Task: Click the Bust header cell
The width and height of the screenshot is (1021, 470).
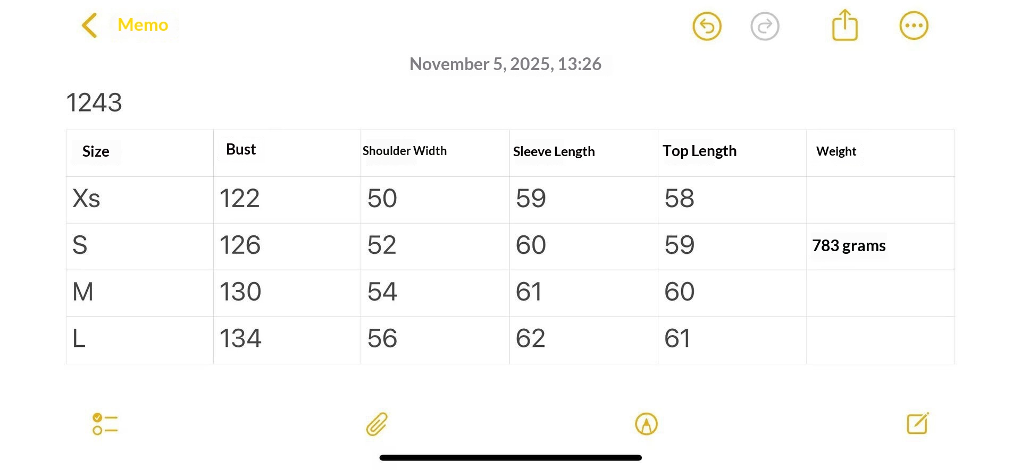Action: pyautogui.click(x=241, y=150)
